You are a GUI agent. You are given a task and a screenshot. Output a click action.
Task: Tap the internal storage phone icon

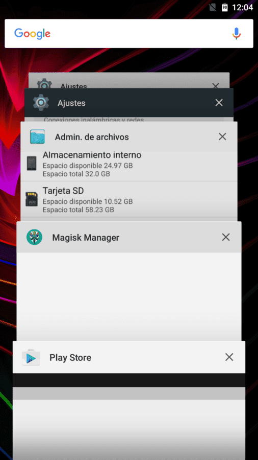tap(32, 164)
